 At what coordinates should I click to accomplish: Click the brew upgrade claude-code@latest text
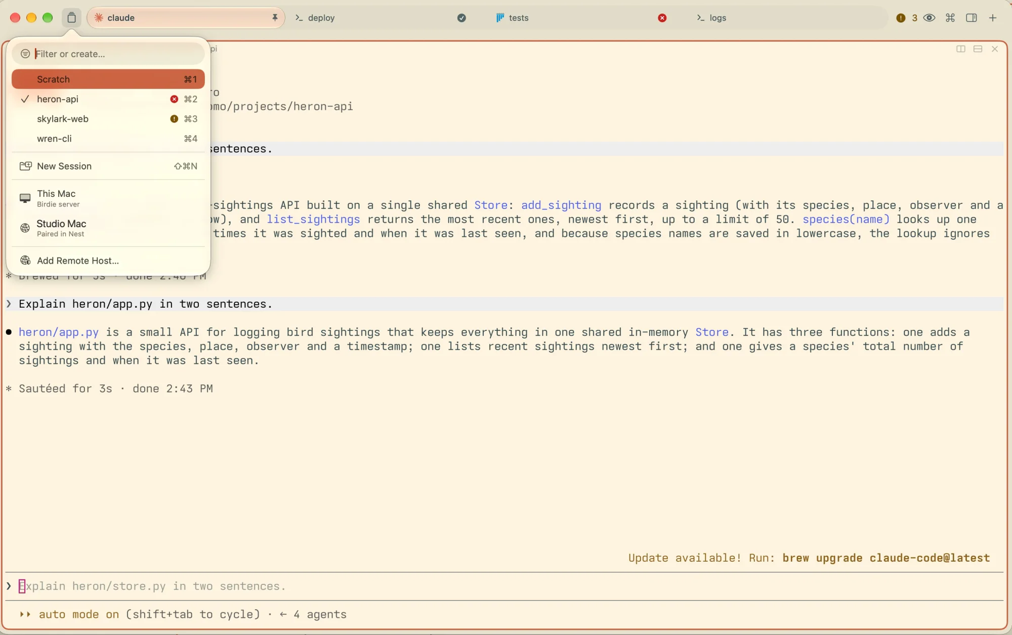(886, 558)
